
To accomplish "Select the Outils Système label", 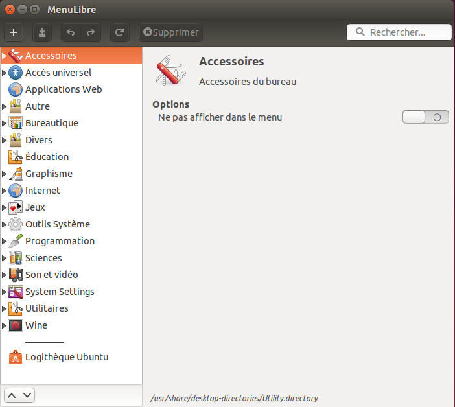I will click(58, 224).
